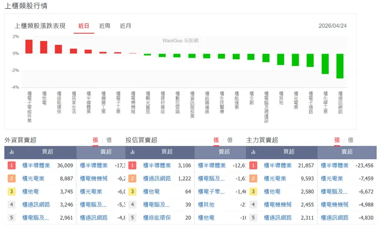381x226 pixels.
Task: Click rank 4 badge in 外資買賣超 table
Action: pos(11,204)
